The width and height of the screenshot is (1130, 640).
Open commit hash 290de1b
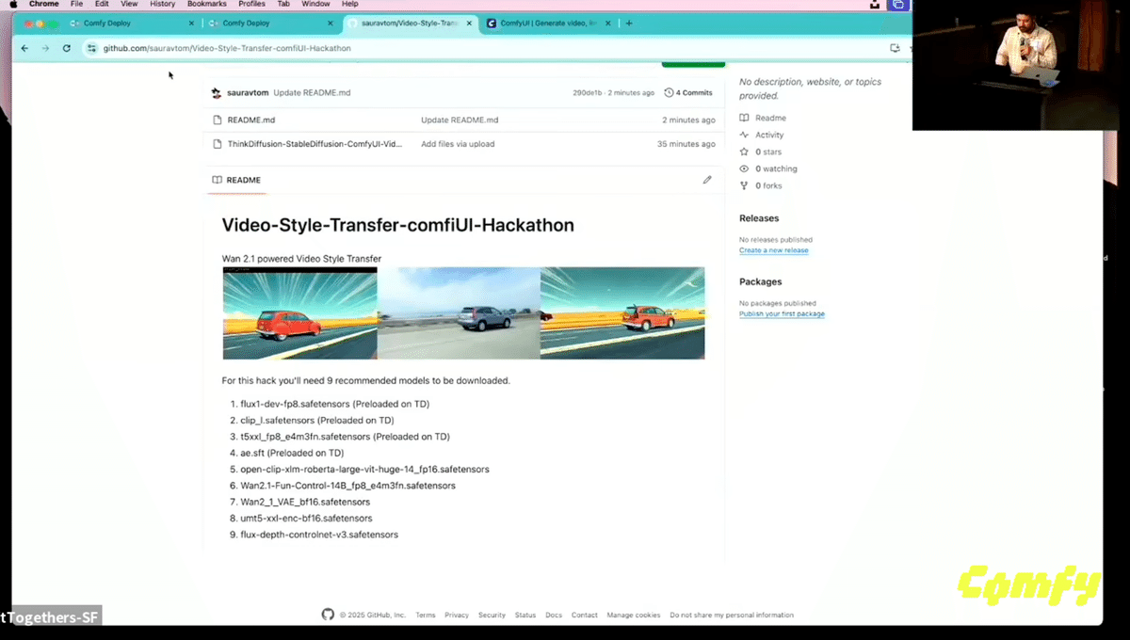click(588, 93)
